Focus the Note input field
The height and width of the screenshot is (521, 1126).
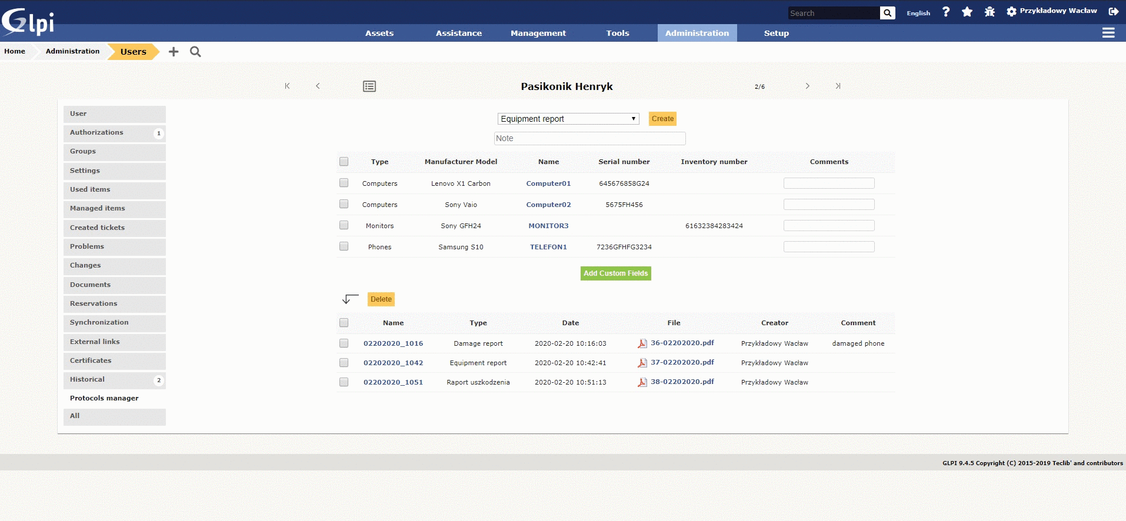590,138
